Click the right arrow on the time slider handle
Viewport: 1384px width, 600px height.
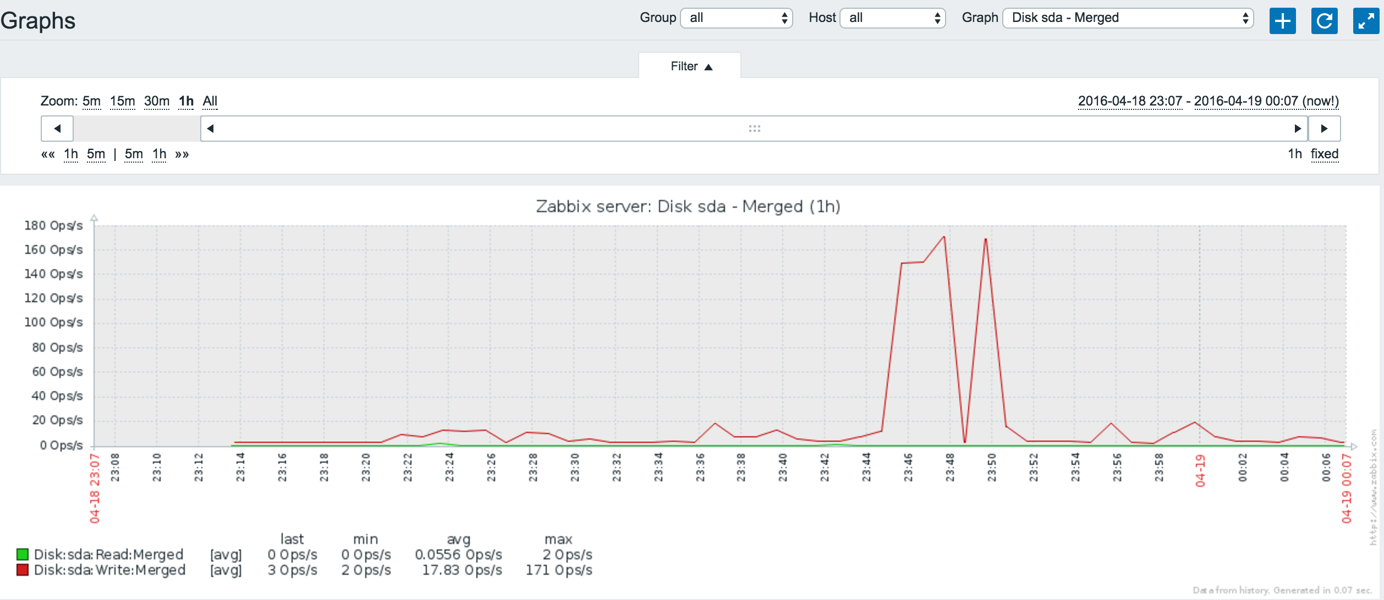tap(1298, 129)
